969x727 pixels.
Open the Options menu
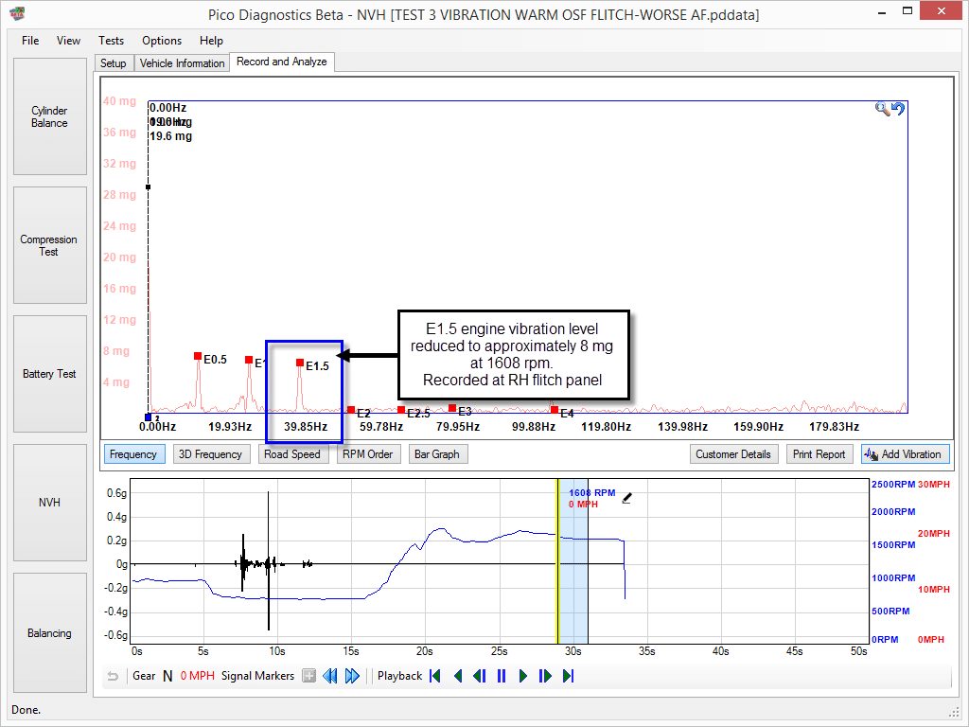coord(162,40)
